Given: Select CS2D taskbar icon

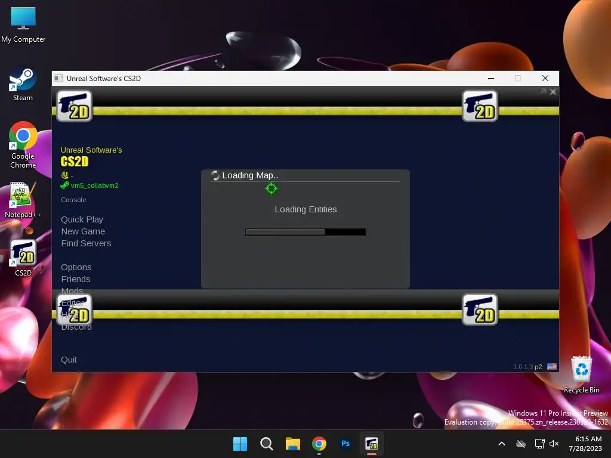Looking at the screenshot, I should (372, 444).
